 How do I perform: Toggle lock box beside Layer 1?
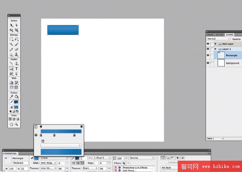tap(212, 49)
